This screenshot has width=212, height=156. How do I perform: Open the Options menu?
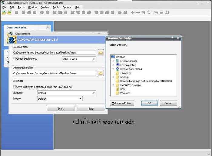[x=67, y=7]
